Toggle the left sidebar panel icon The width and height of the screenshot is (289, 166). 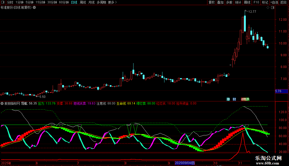[x=3, y=2]
